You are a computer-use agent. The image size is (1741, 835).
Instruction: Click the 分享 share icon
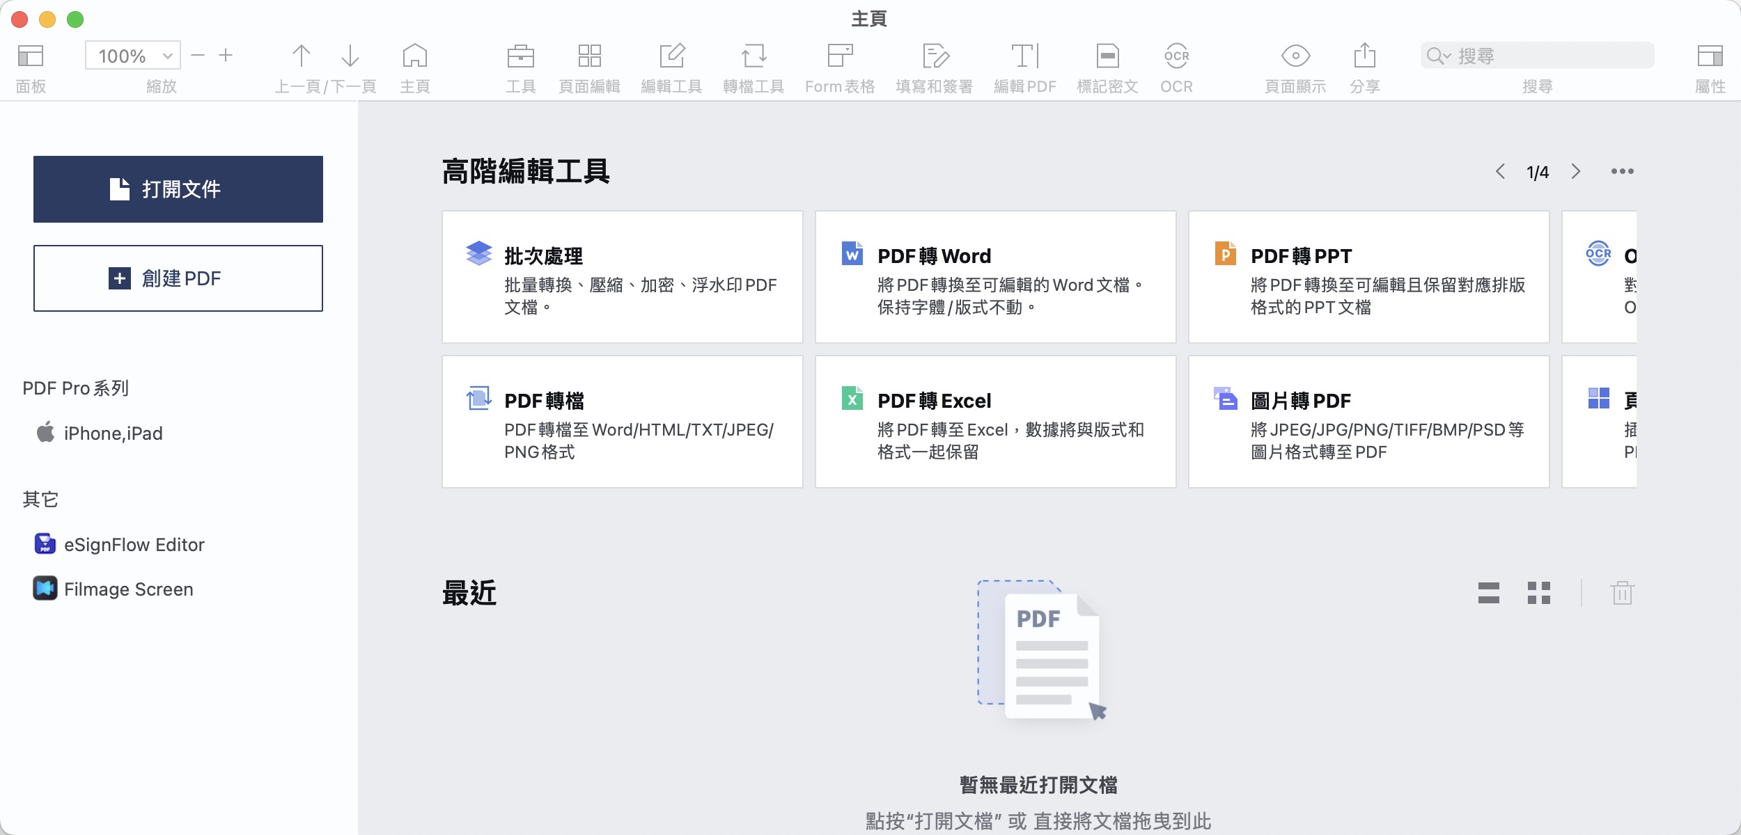click(1364, 56)
